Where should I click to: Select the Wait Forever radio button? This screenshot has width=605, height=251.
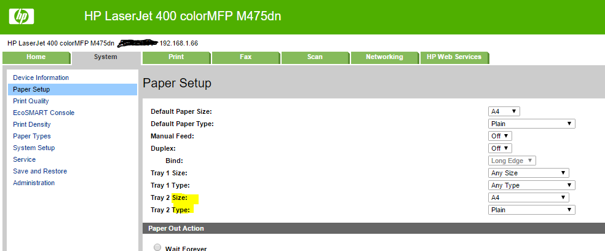(x=157, y=247)
